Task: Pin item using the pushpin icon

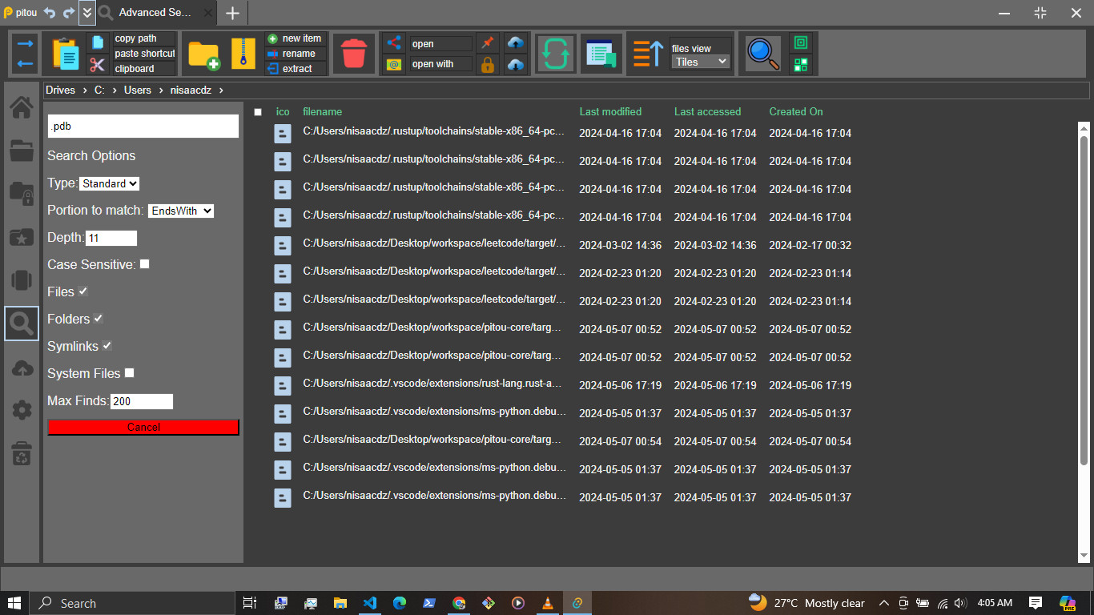Action: tap(488, 43)
